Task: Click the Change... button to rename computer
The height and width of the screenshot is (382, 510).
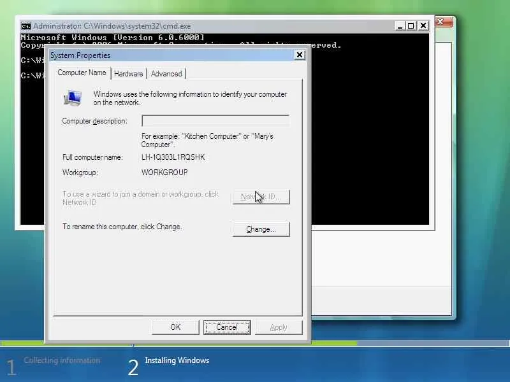Action: [261, 229]
